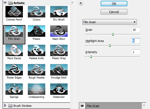The height and width of the screenshot is (109, 150).
Task: Select the Palette Knife filter thumbnail
Action: coord(37,50)
